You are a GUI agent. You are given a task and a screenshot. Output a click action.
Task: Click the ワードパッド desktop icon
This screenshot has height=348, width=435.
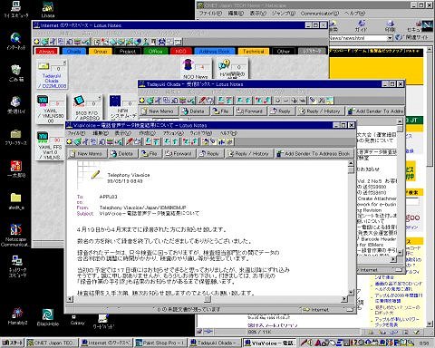(x=102, y=322)
